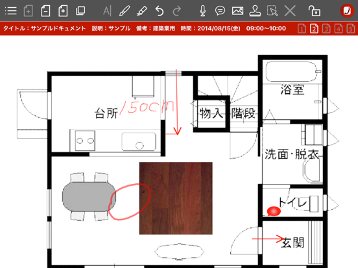The height and width of the screenshot is (268, 358).
Task: Activate the selection cursor tool
Action: (x=272, y=11)
